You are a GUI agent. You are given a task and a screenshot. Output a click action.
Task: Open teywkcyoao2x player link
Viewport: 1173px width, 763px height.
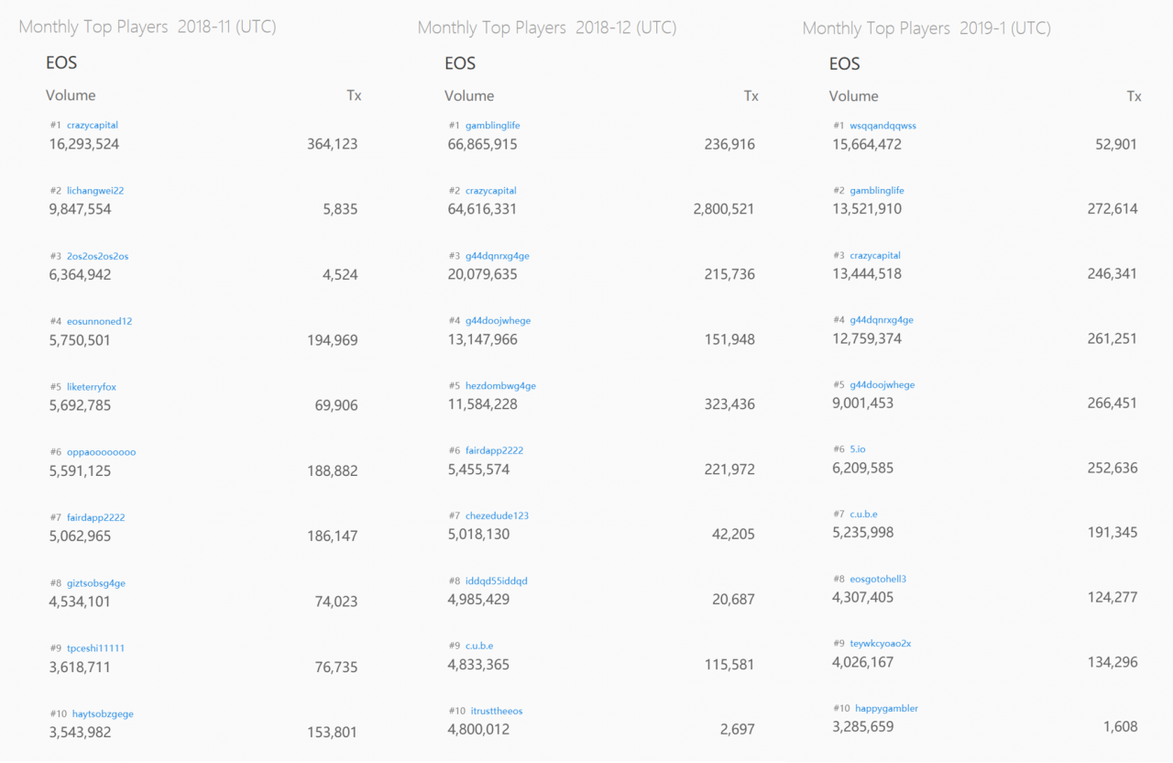[x=882, y=644]
